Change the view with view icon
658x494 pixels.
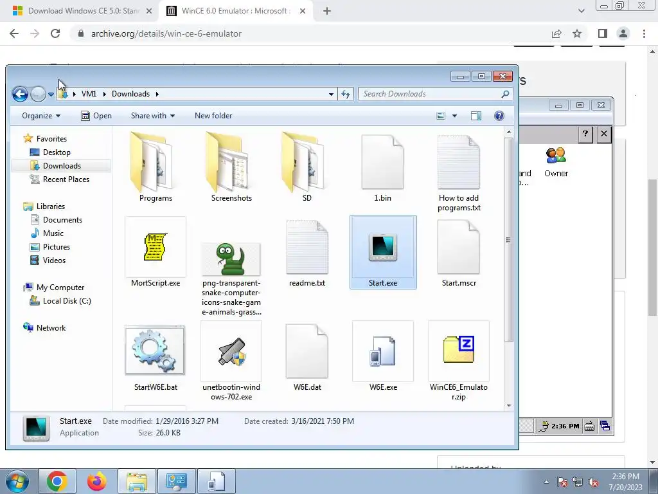[441, 116]
